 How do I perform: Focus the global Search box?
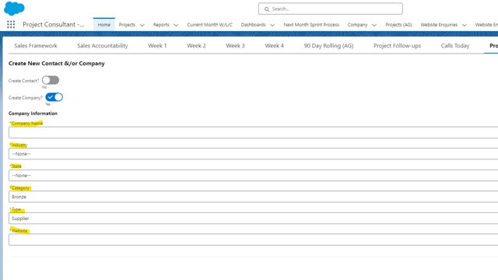point(330,9)
